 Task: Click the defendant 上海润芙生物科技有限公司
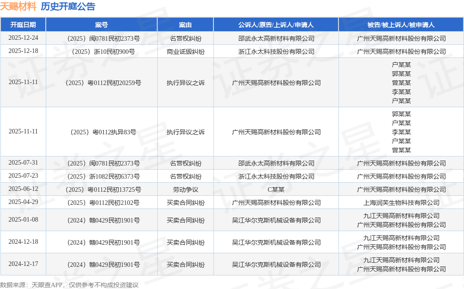click(401, 203)
